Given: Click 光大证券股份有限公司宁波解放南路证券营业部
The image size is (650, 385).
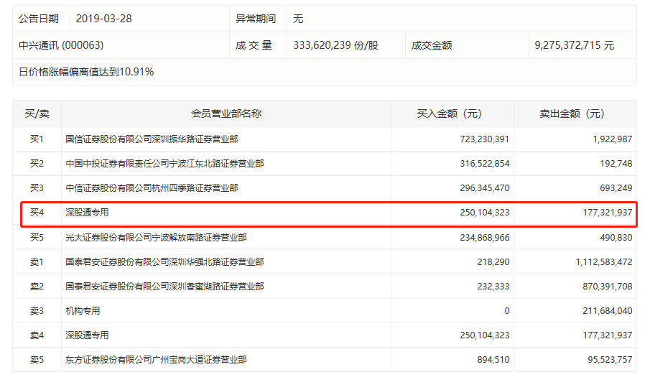Looking at the screenshot, I should coord(156,238).
